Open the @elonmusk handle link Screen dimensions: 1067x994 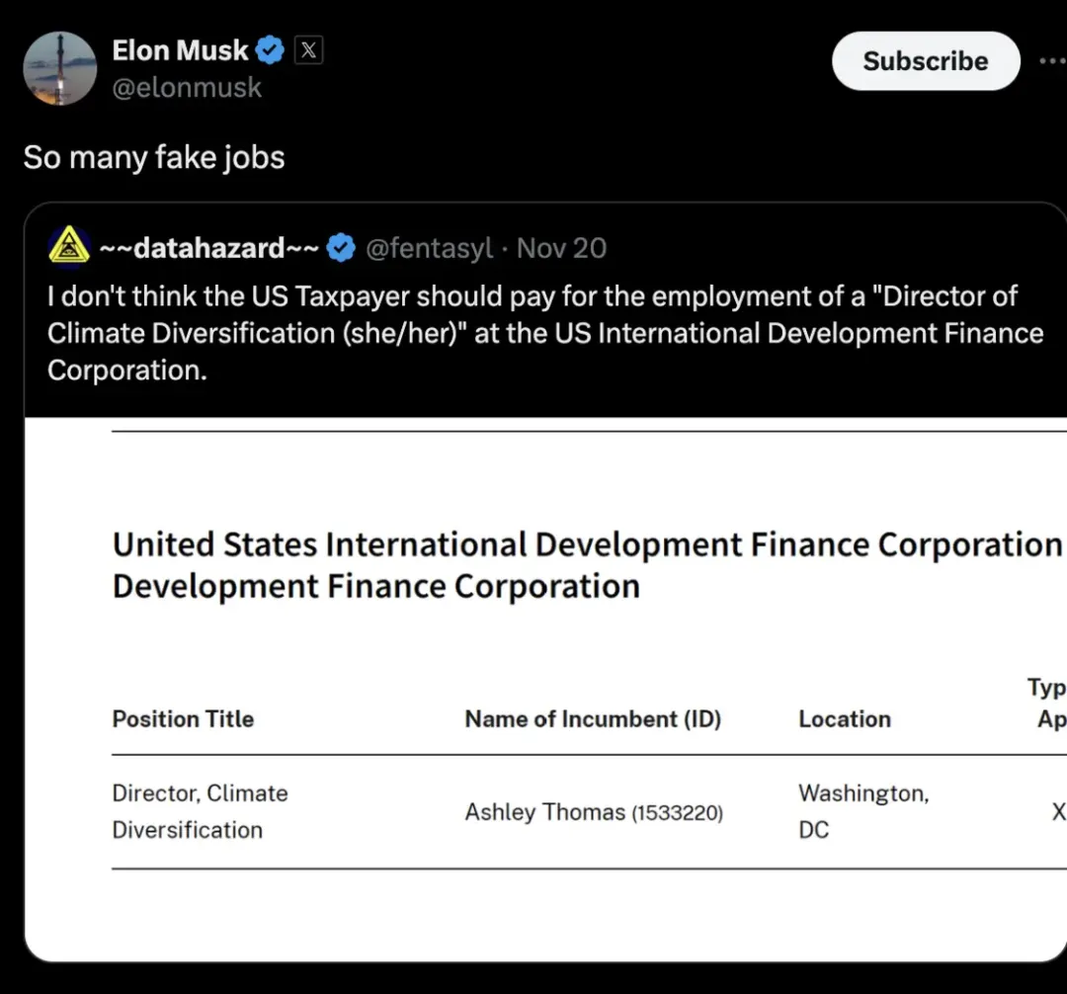[187, 88]
